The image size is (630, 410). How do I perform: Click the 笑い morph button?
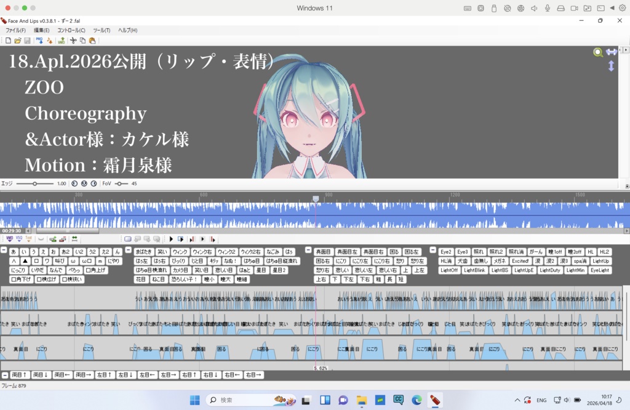(x=162, y=252)
